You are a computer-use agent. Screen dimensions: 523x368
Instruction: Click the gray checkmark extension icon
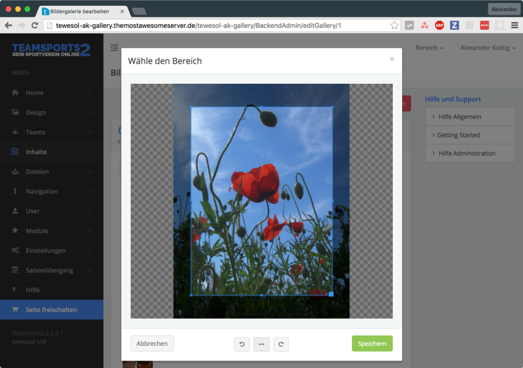click(410, 25)
